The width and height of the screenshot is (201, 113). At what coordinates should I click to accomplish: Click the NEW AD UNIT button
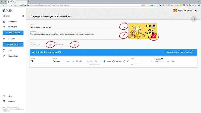point(13,44)
